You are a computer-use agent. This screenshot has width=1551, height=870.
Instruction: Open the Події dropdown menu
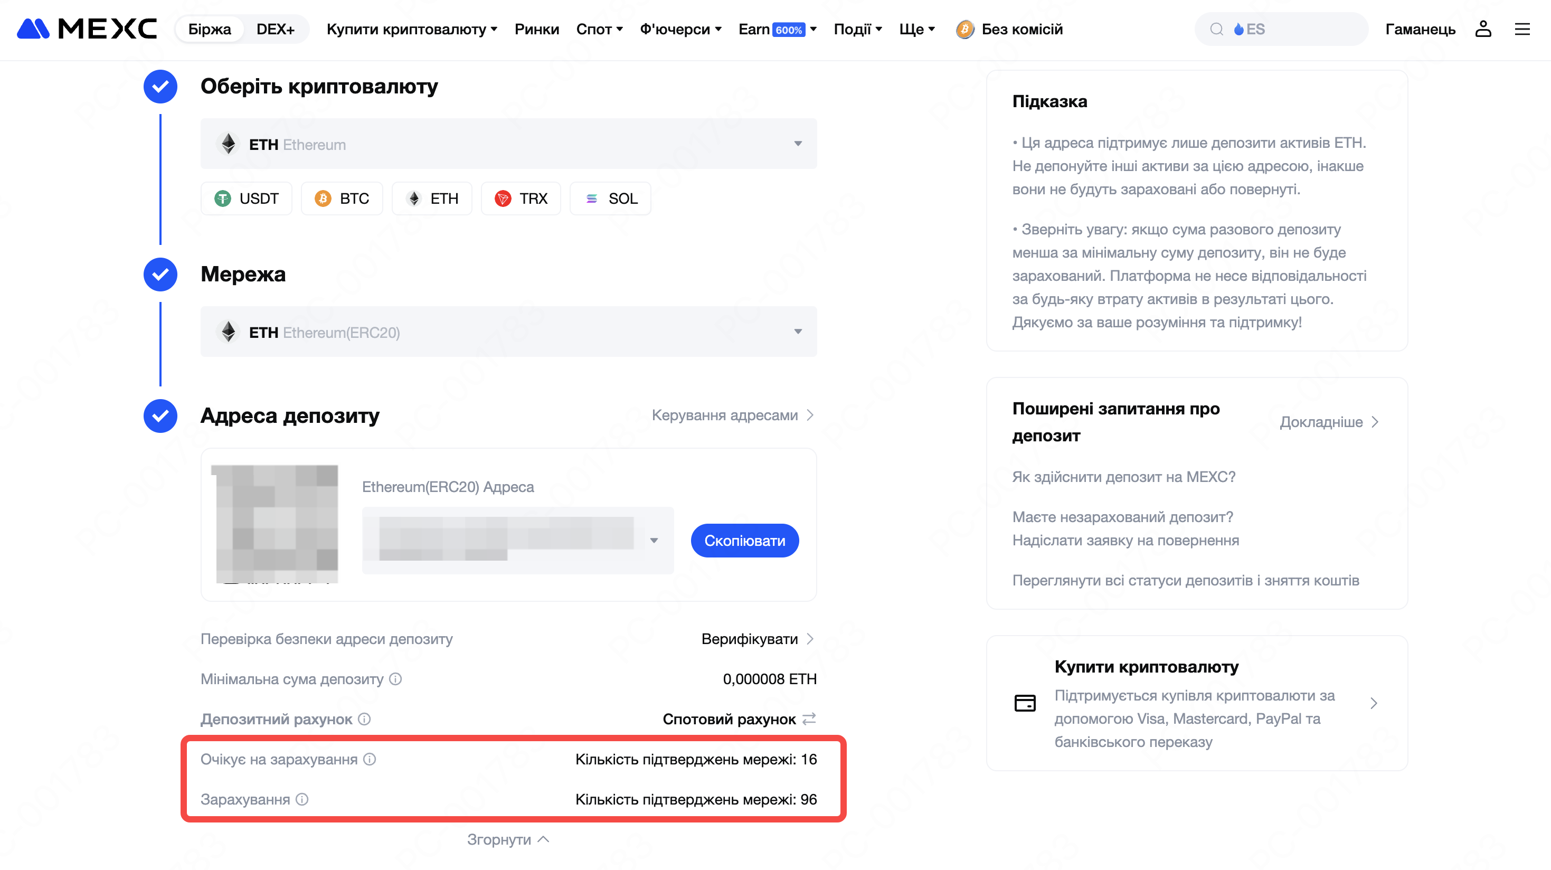click(x=858, y=29)
